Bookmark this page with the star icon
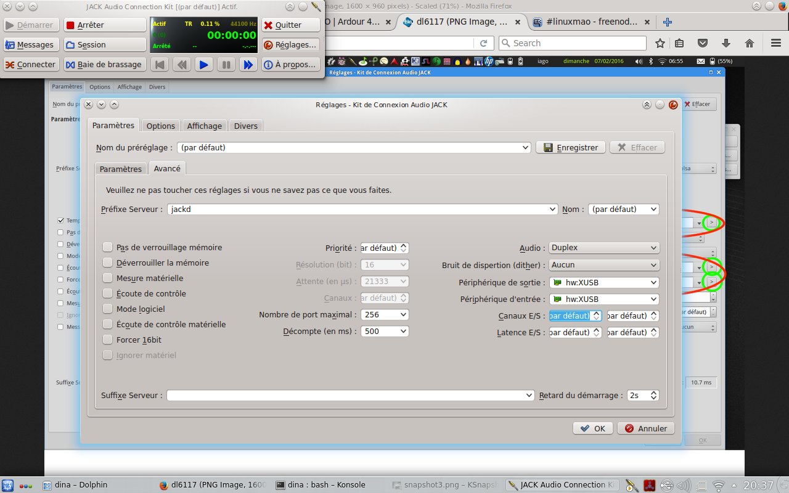 (x=660, y=43)
